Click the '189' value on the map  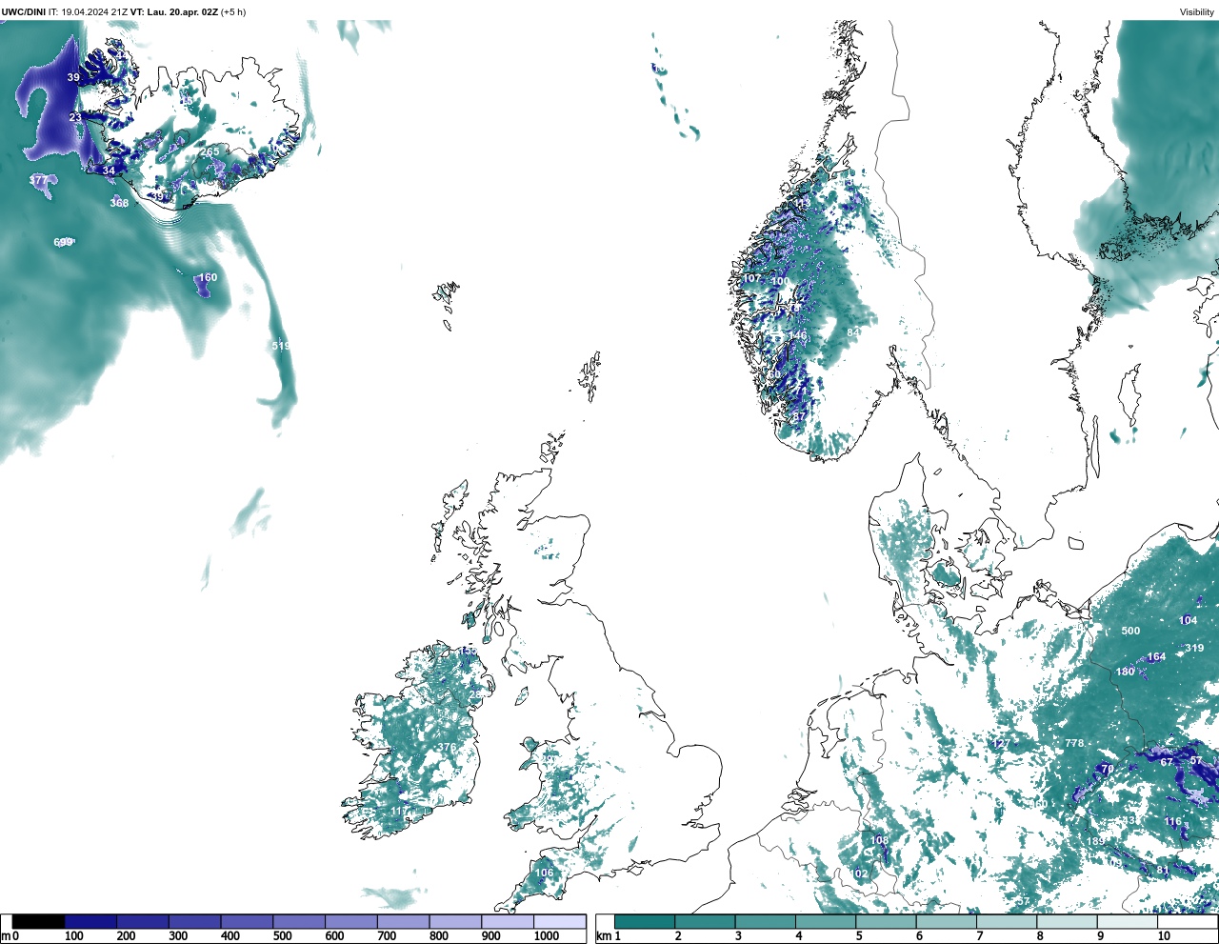(1096, 841)
